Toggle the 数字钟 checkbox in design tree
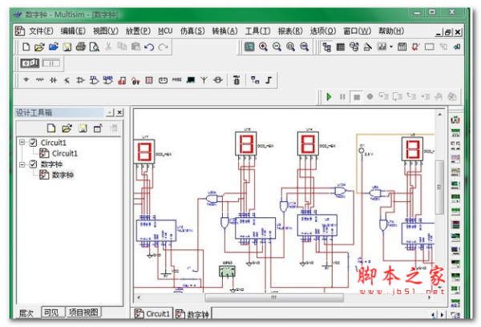 [x=33, y=164]
